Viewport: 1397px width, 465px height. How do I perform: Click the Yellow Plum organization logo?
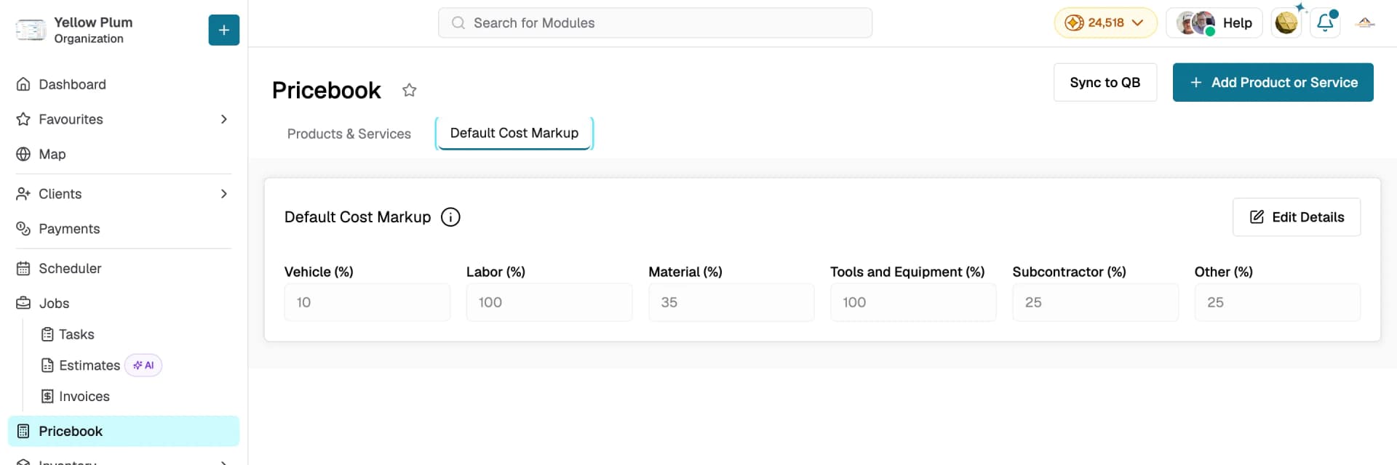point(31,30)
